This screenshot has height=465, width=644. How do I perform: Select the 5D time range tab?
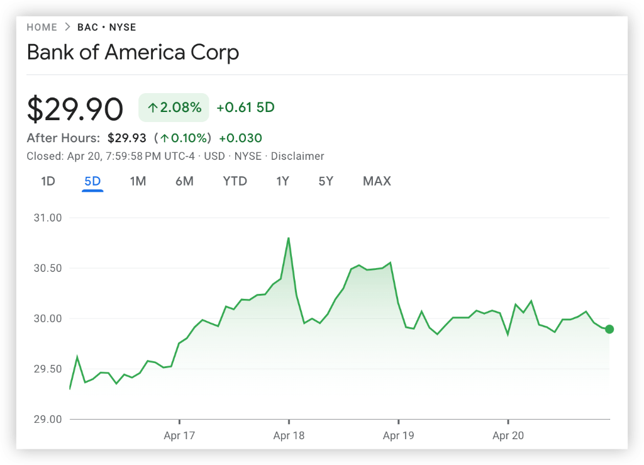coord(92,181)
